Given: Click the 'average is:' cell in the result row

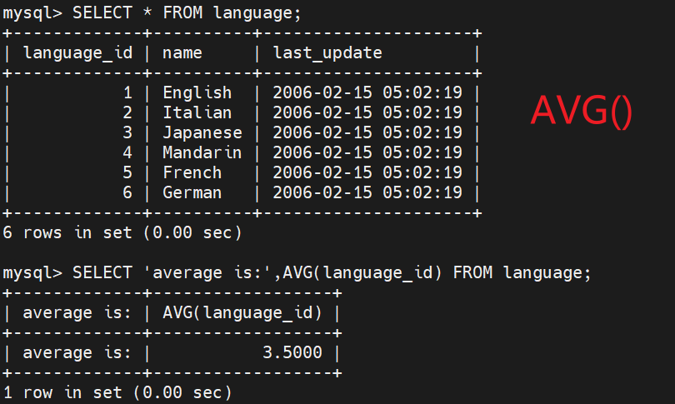Looking at the screenshot, I should (77, 353).
